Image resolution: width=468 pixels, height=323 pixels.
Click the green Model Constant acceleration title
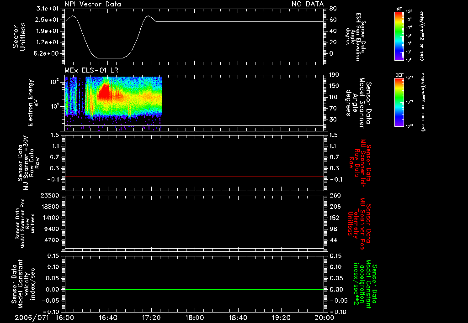pyautogui.click(x=365, y=285)
